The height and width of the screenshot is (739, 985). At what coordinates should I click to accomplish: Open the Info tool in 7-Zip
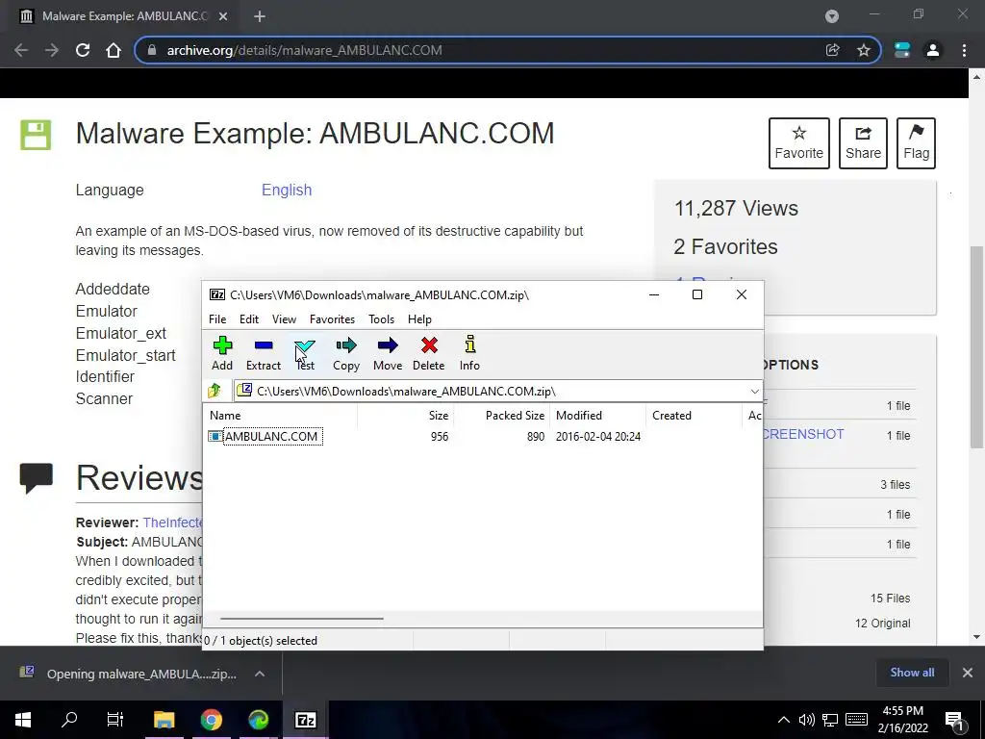coord(469,353)
